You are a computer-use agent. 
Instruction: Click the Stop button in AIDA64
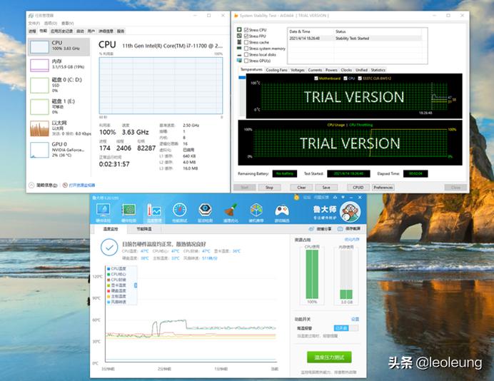click(269, 188)
